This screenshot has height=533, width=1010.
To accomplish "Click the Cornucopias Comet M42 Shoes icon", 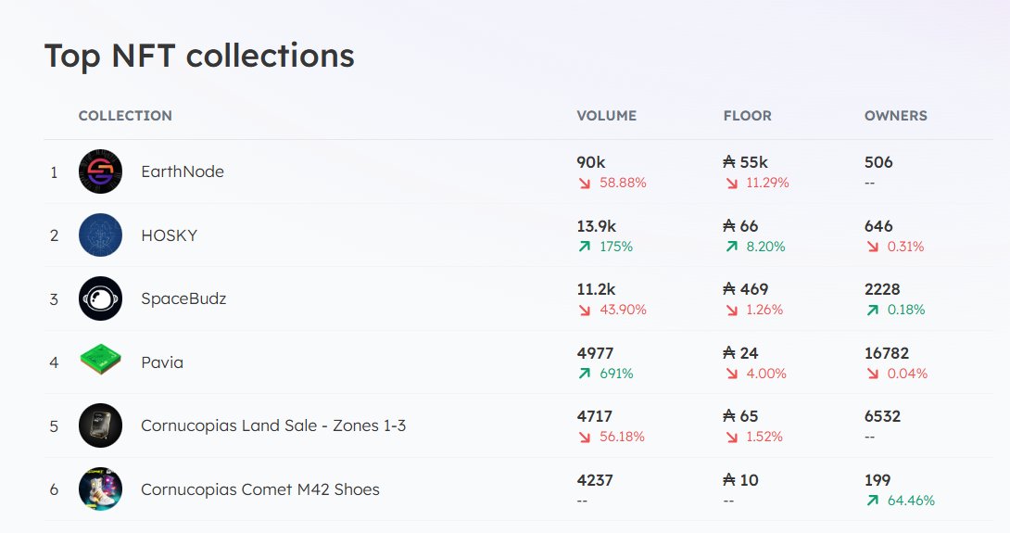I will [100, 489].
